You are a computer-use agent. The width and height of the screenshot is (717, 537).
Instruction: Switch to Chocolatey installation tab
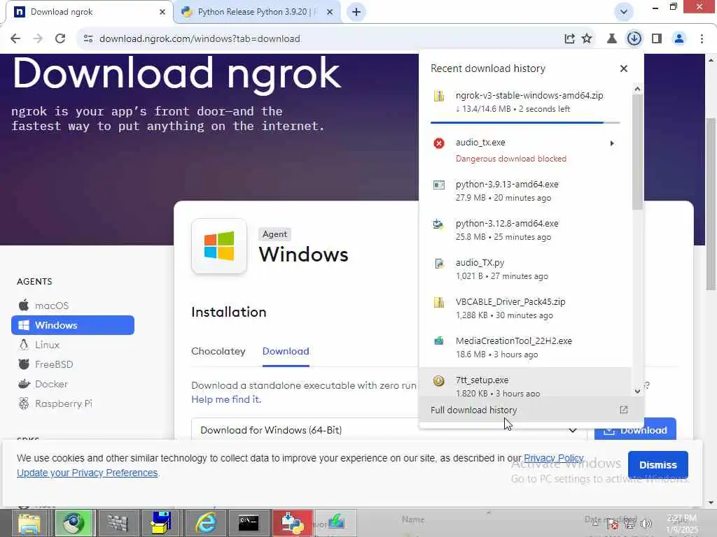(218, 351)
